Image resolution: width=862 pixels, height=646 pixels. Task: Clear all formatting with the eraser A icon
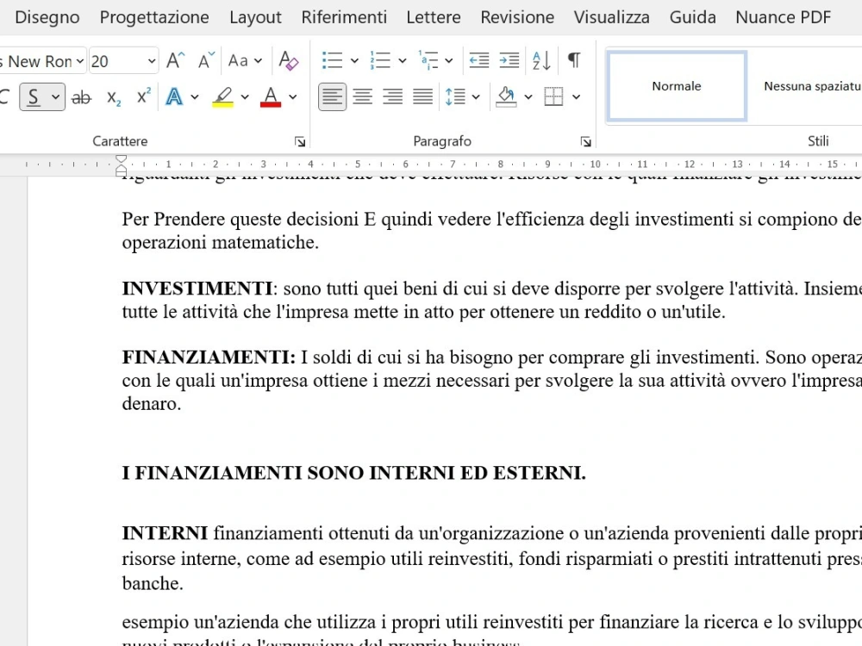(288, 60)
